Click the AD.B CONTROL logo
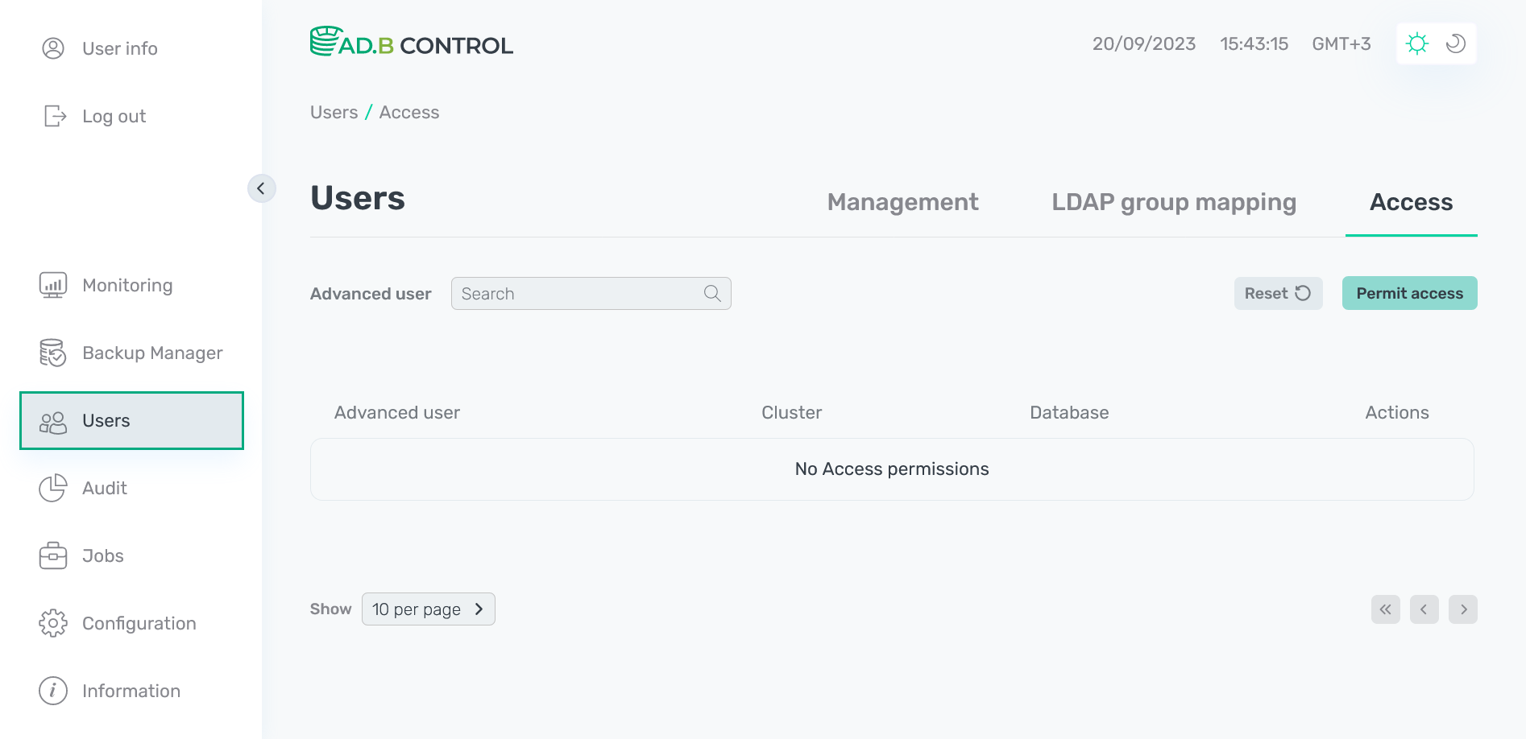 [412, 43]
